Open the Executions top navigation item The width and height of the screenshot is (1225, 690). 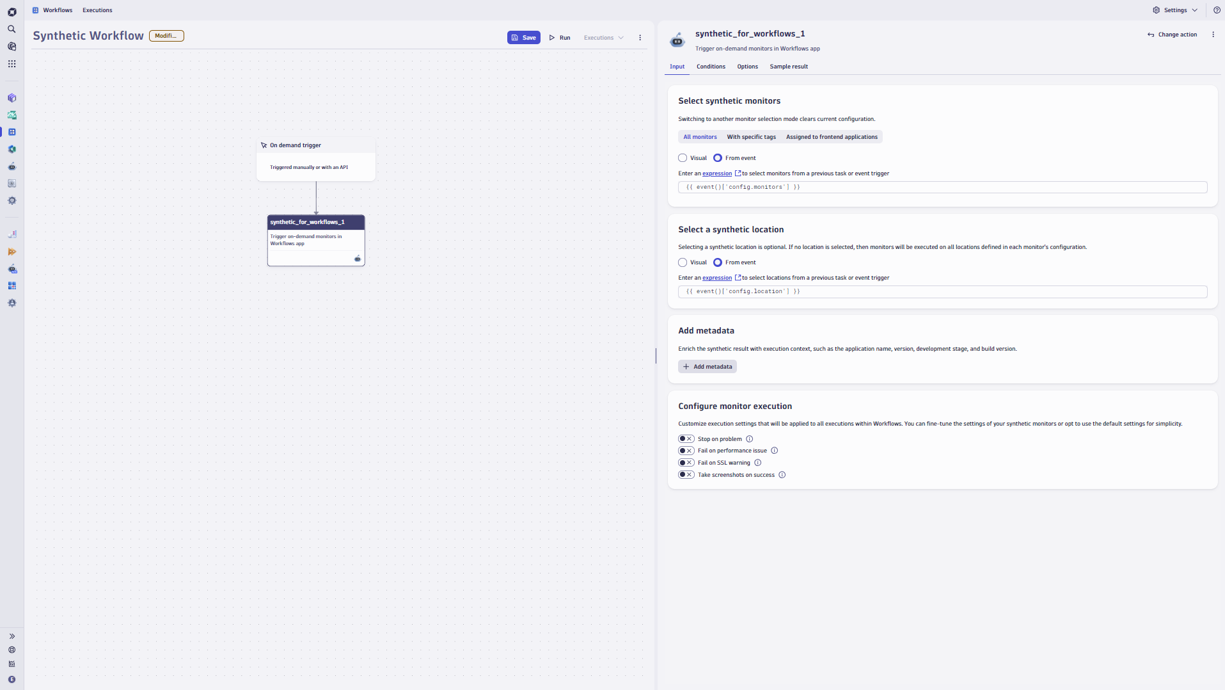(x=97, y=10)
